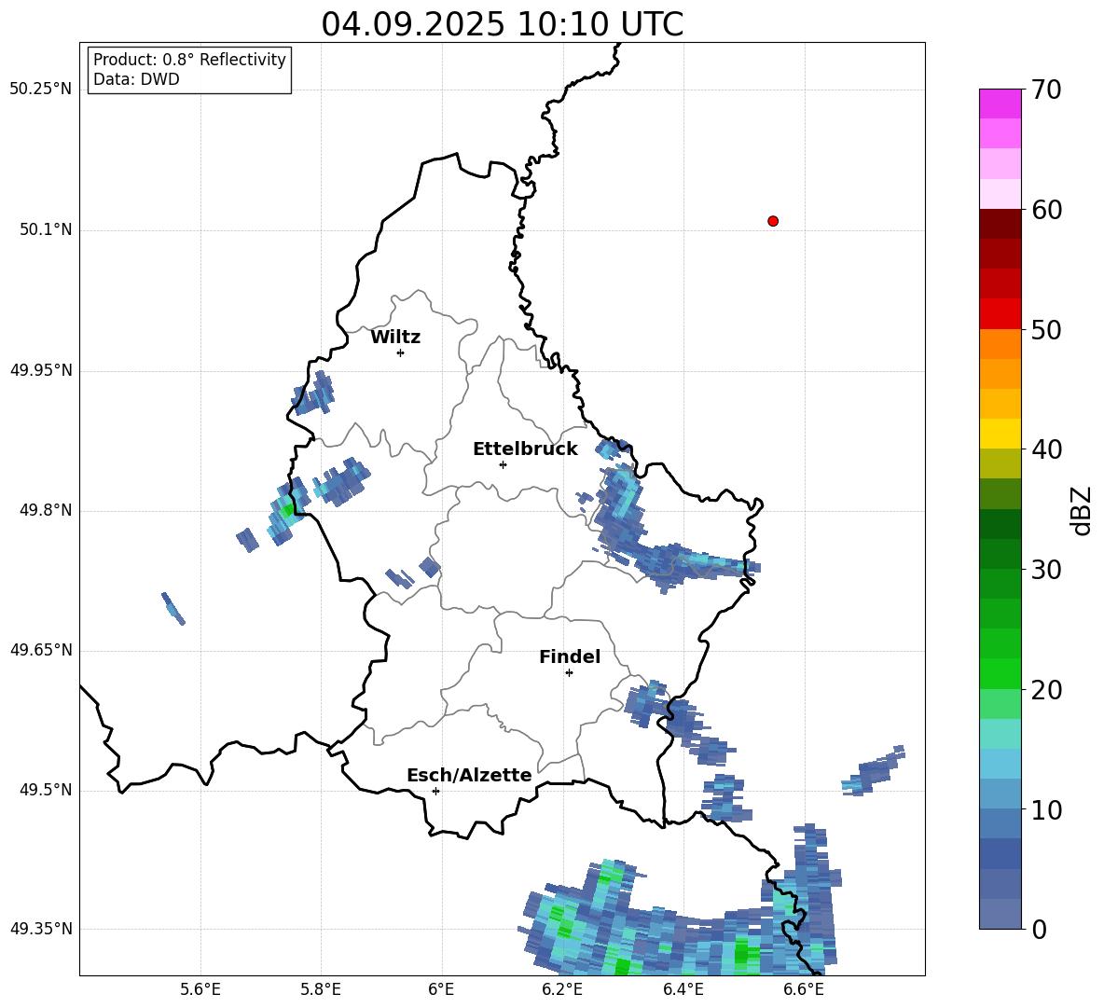This screenshot has width=1104, height=1008.
Task: Click the 49.65°N latitude label
Action: click(x=41, y=650)
